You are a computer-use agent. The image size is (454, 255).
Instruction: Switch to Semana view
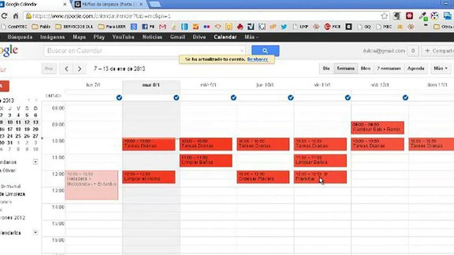click(x=345, y=69)
